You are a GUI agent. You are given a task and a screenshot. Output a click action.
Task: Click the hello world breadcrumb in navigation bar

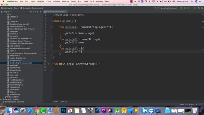pyautogui.click(x=7, y=8)
